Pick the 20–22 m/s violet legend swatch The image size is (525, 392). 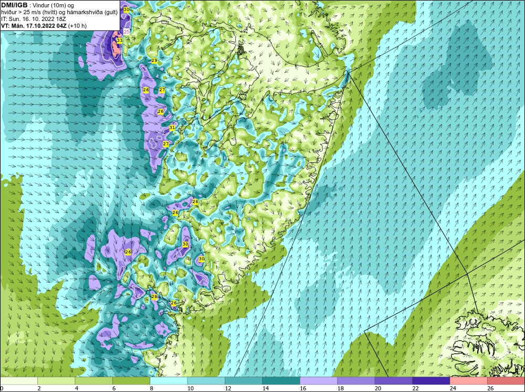tap(394, 380)
